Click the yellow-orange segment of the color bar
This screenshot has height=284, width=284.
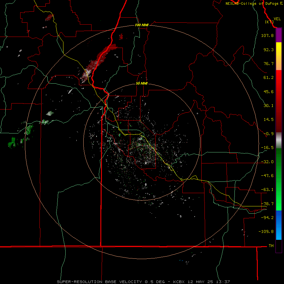pyautogui.click(x=279, y=56)
